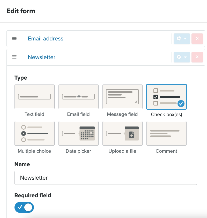Click the Check box(es) label text
Viewport: 207px width, 218px height.
click(x=166, y=114)
